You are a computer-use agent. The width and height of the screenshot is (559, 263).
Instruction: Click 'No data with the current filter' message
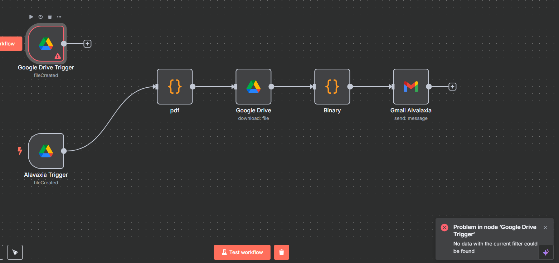495,247
